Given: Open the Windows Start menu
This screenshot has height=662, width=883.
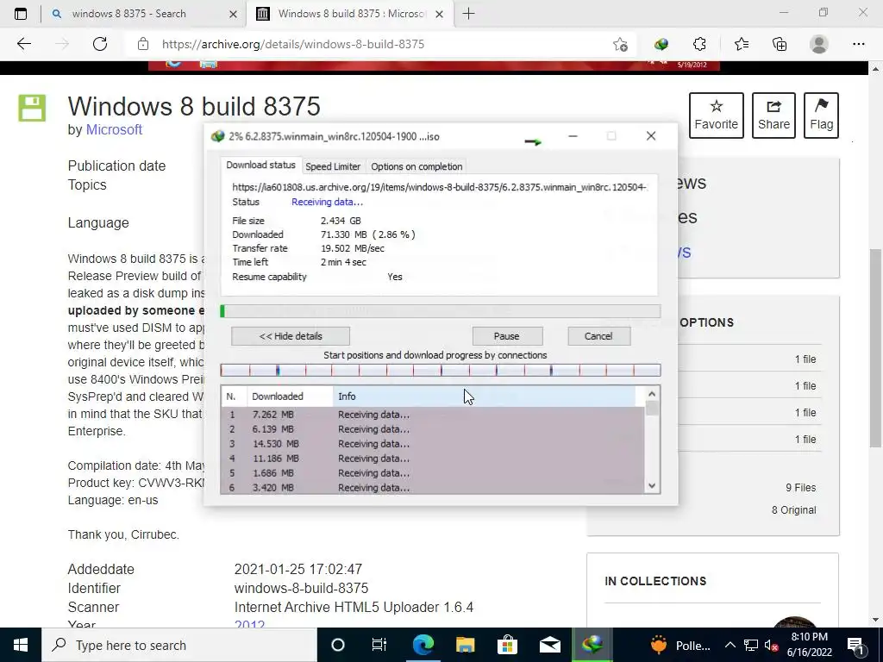Looking at the screenshot, I should coord(21,645).
